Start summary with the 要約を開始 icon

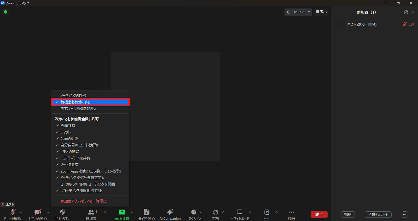pyautogui.click(x=147, y=212)
